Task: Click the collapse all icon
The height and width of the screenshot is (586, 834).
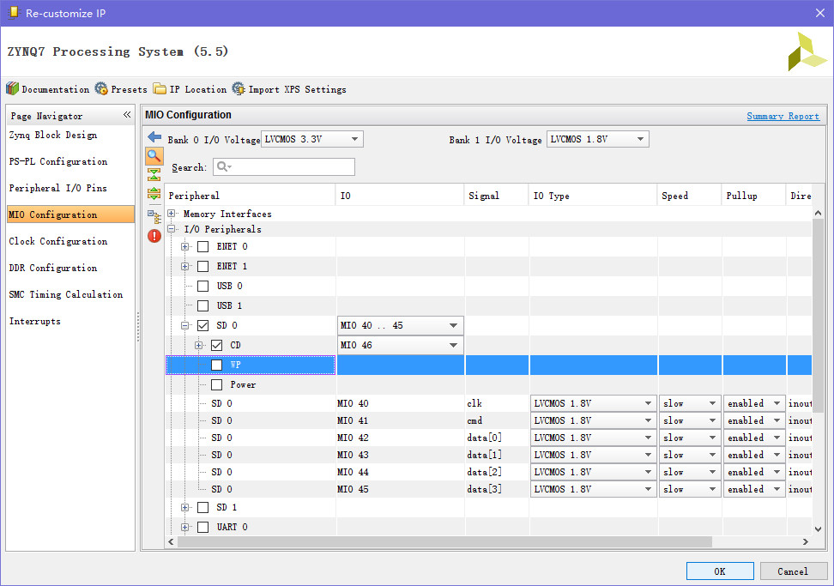Action: [x=154, y=174]
